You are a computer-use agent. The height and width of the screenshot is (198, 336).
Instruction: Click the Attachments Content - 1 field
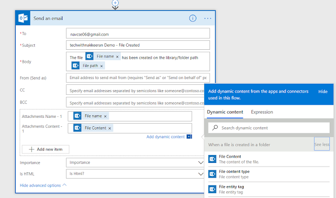pos(130,128)
